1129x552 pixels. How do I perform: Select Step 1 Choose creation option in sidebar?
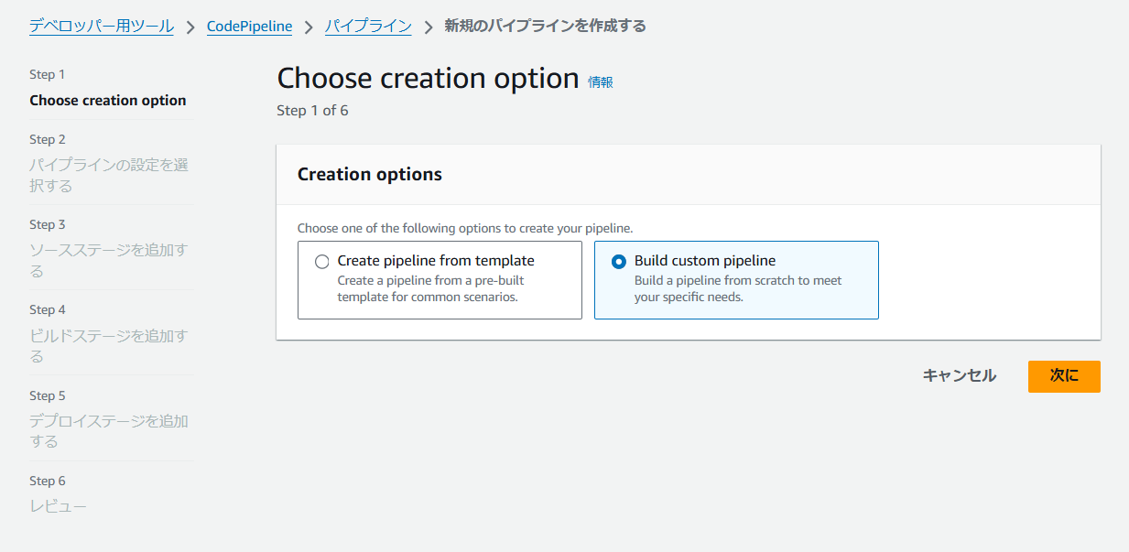107,100
